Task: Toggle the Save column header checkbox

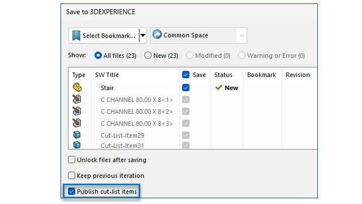Action: [x=186, y=75]
